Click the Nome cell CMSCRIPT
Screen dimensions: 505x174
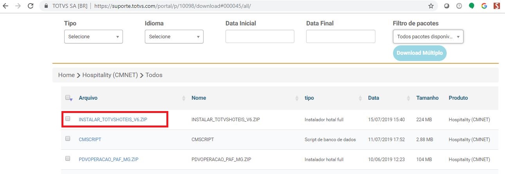pos(203,139)
